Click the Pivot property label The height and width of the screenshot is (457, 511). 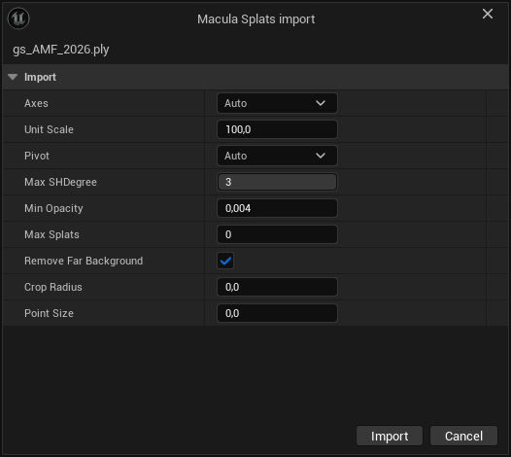coord(37,156)
